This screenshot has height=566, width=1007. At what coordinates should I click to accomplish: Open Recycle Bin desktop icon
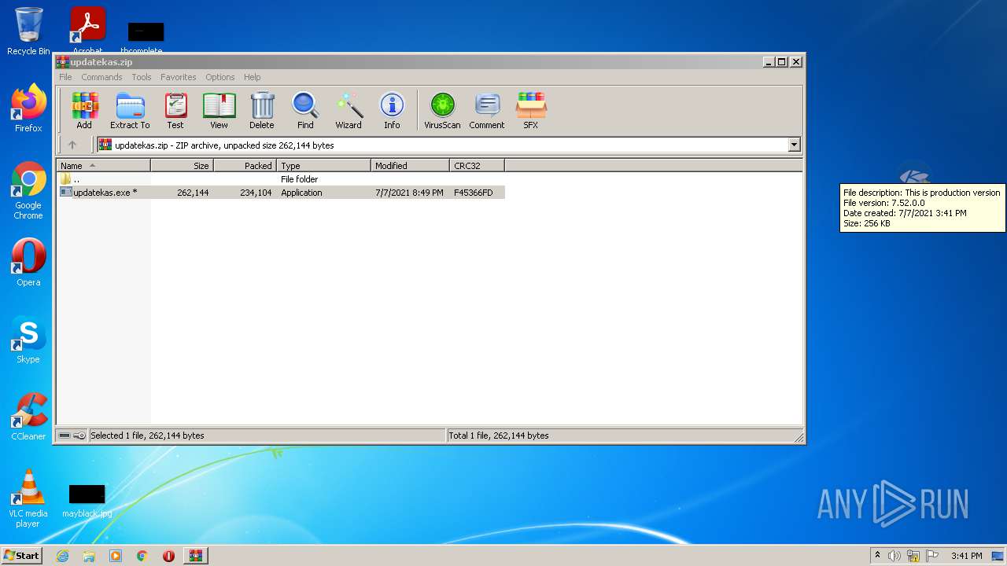[28, 31]
